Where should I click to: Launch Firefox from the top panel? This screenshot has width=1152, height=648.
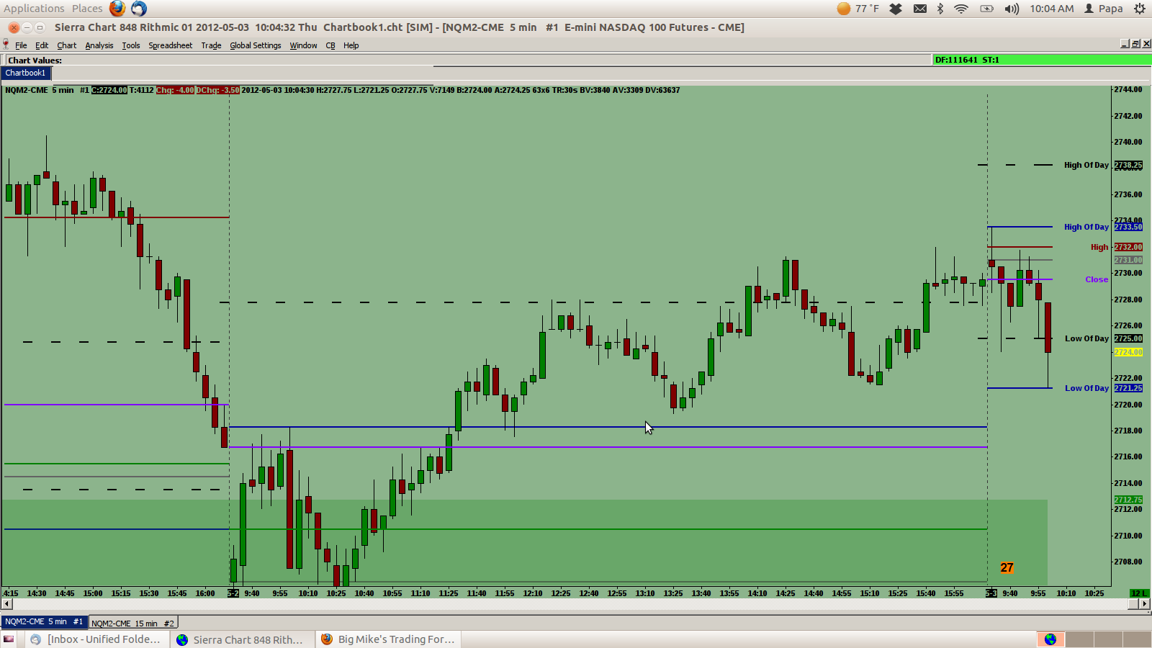click(x=117, y=9)
